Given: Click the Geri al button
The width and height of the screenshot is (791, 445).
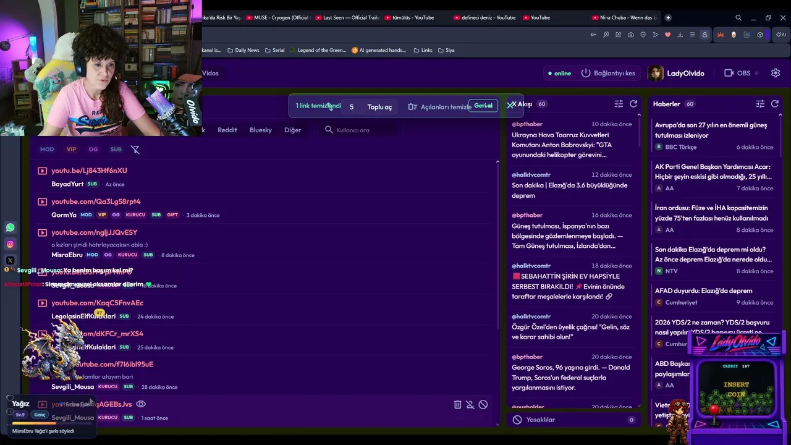Looking at the screenshot, I should point(483,106).
